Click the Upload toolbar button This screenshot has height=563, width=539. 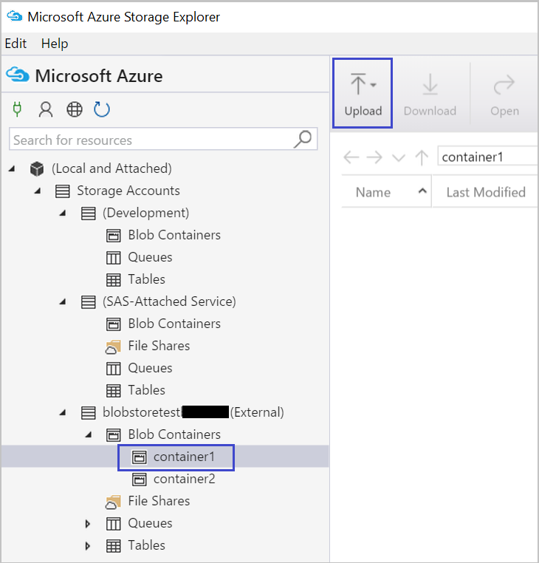(x=363, y=94)
